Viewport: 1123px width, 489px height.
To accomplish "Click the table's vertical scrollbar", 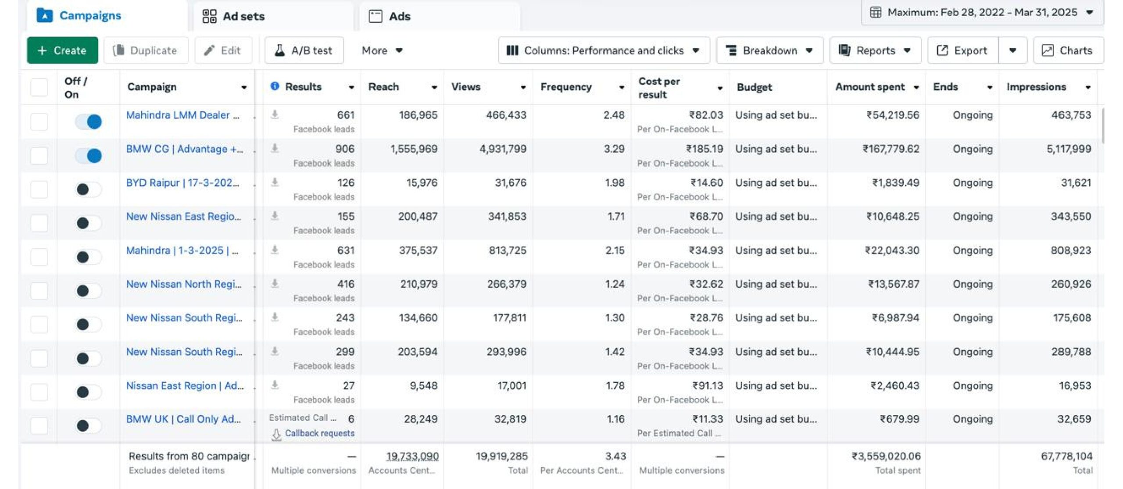I will click(1102, 125).
